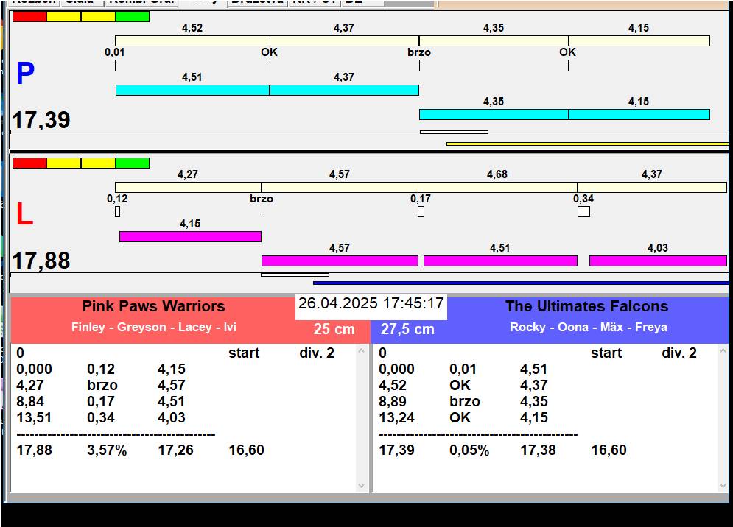The image size is (733, 527).
Task: Click the cream 4,68 segment in lane L
Action: 497,188
